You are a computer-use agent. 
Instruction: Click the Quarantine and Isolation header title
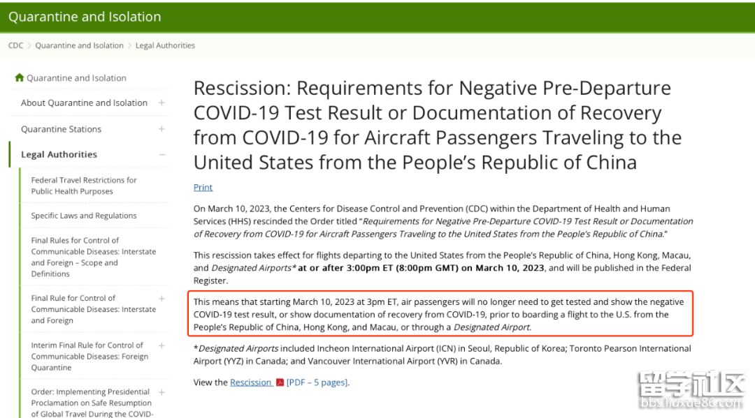85,17
